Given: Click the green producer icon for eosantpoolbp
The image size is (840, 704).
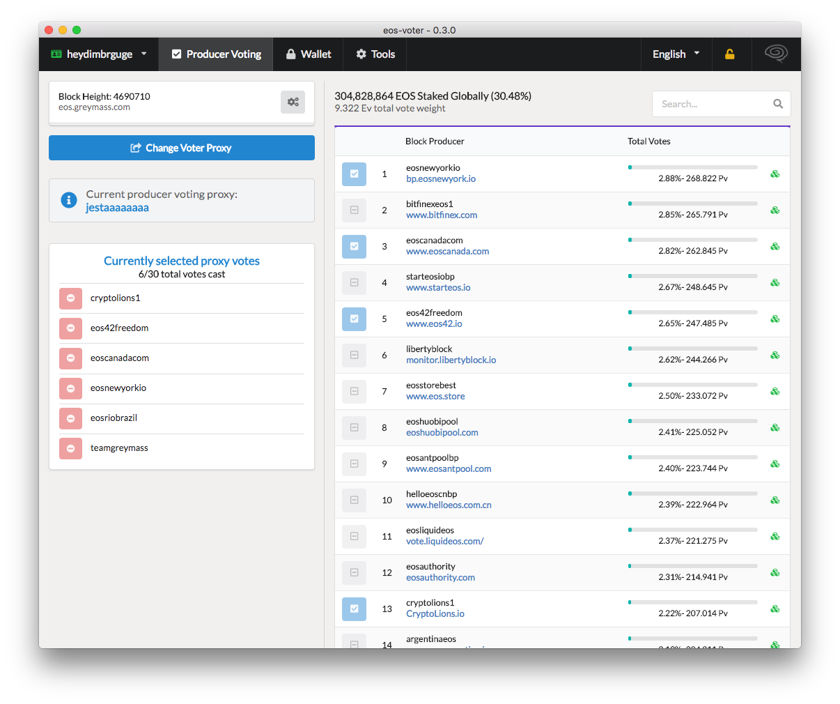Looking at the screenshot, I should (775, 464).
